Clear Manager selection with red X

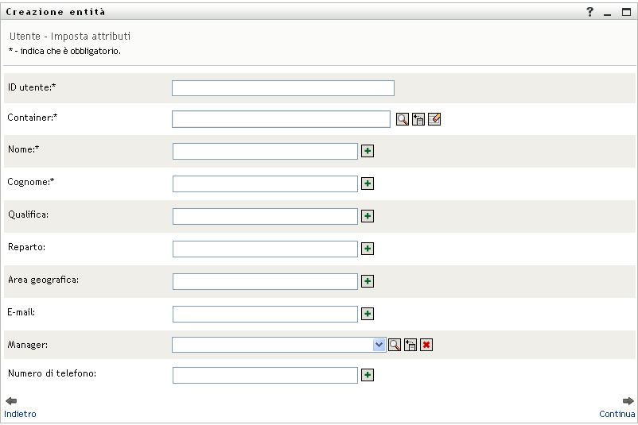point(426,345)
